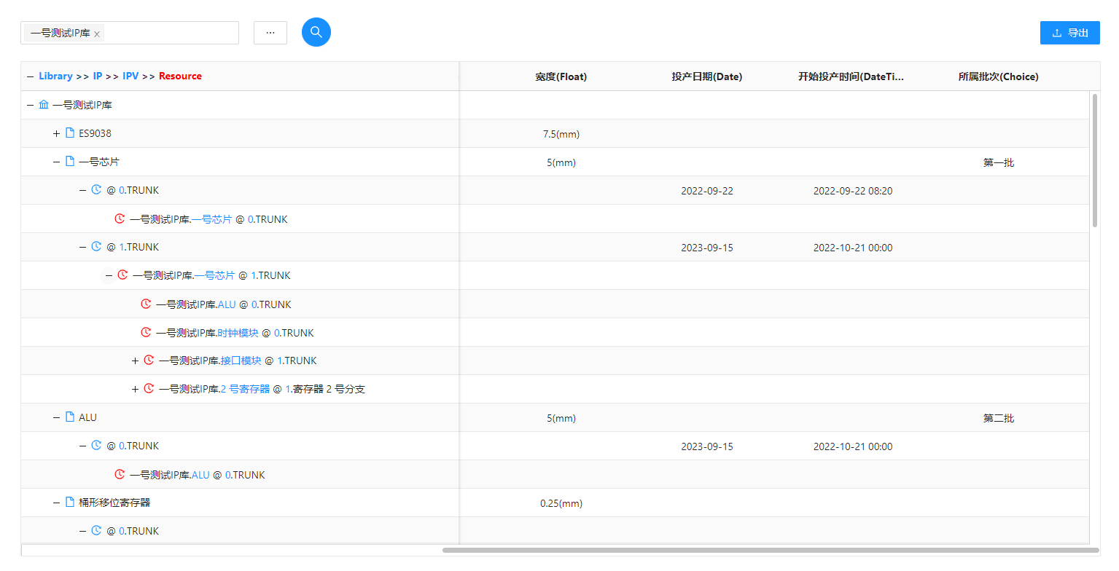Click the document icon next to ES9038
The image size is (1119, 571).
click(70, 133)
